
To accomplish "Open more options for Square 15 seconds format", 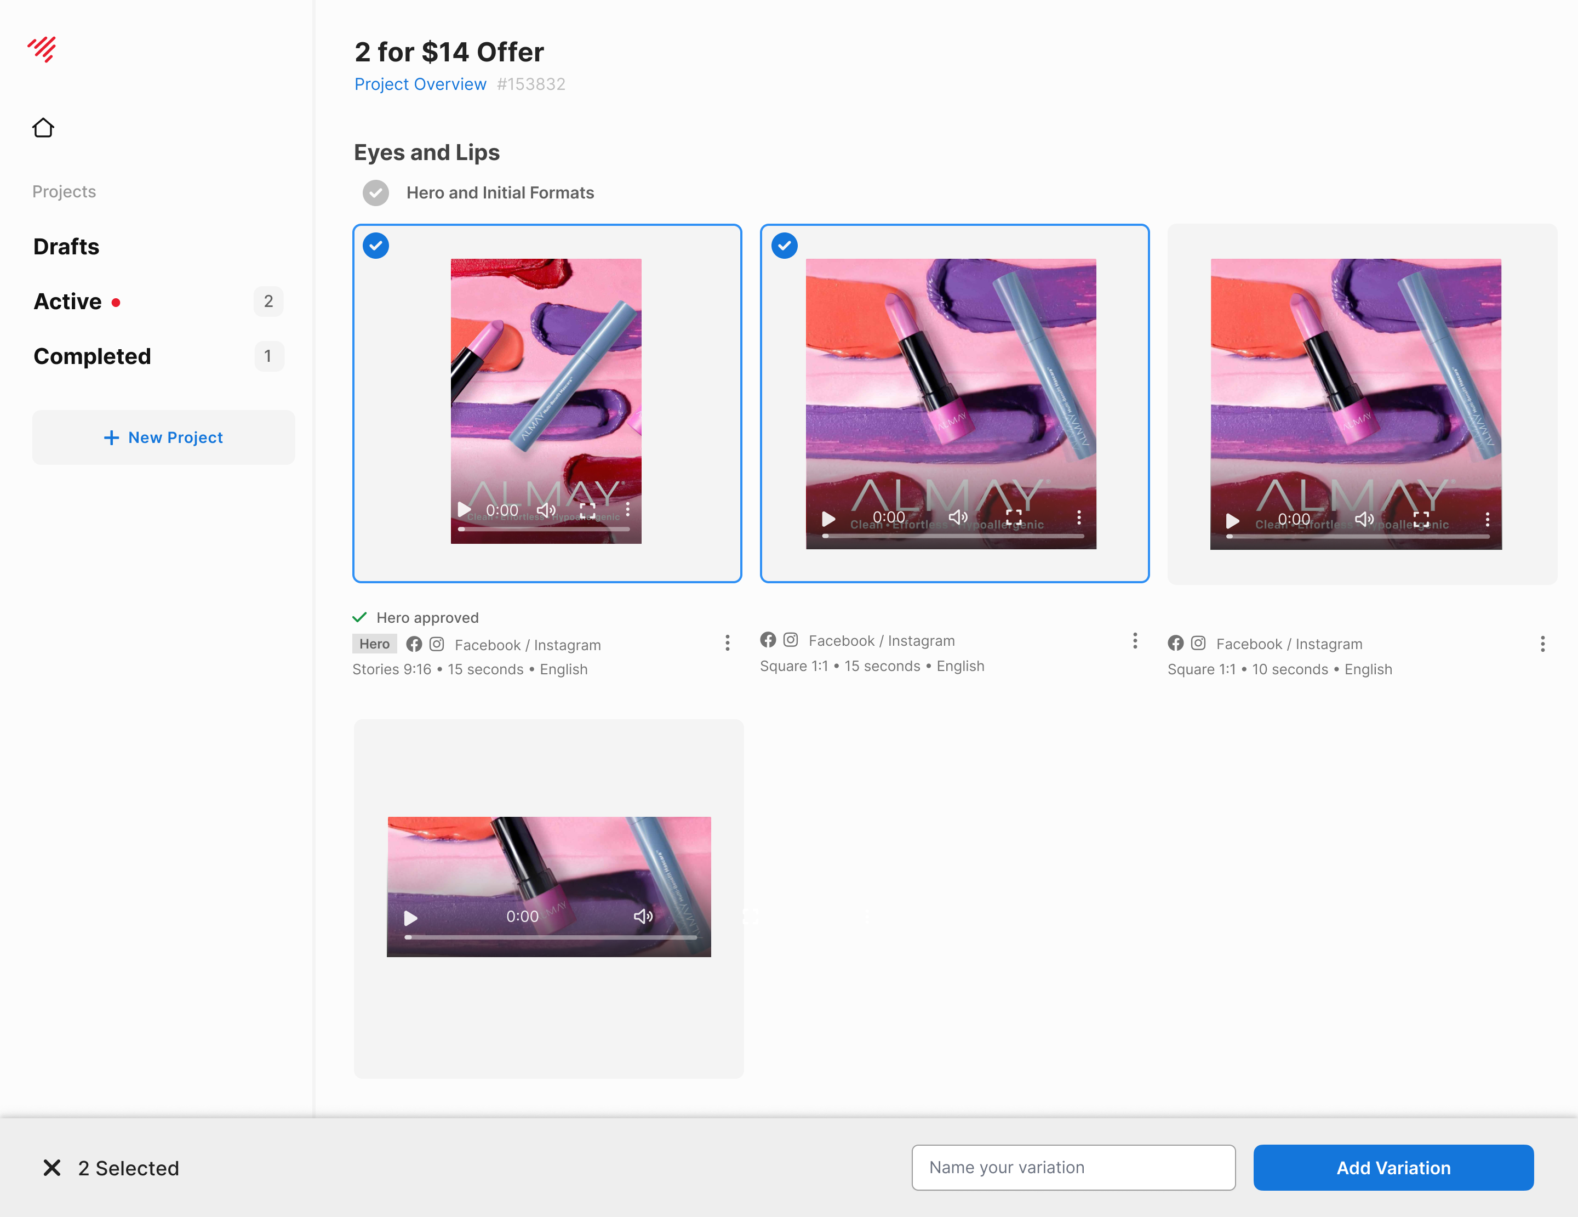I will [1134, 640].
